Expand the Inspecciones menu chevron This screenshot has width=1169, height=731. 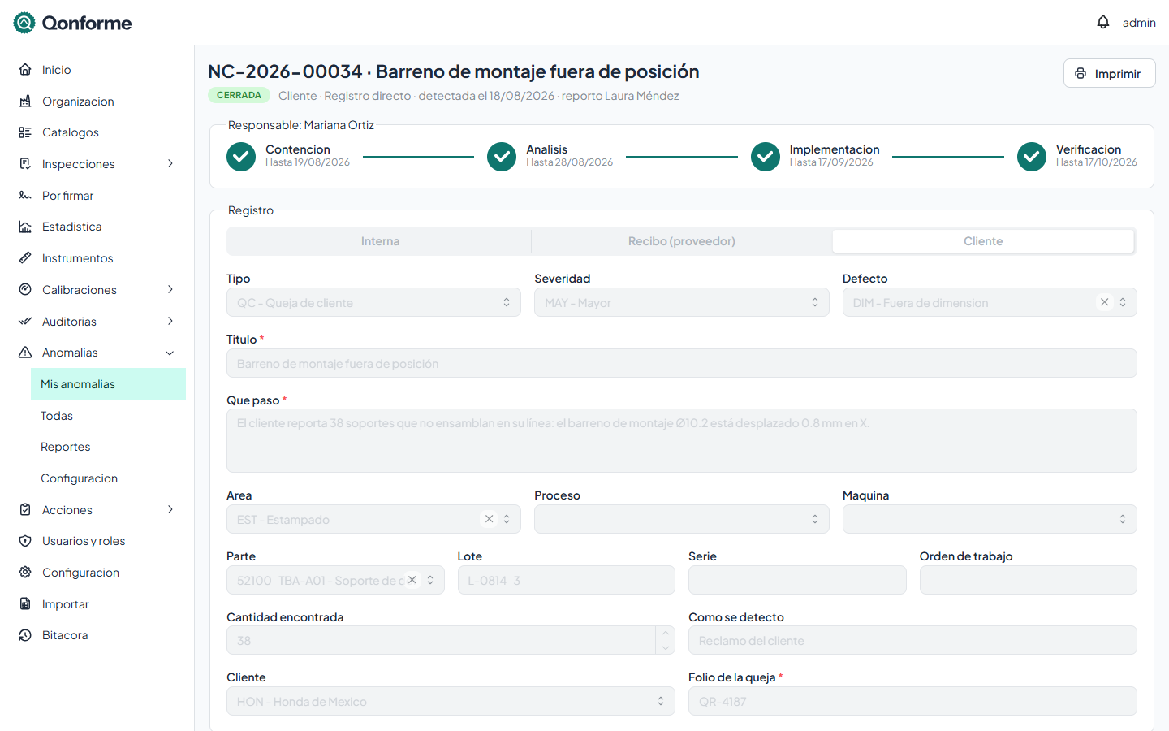[x=170, y=164]
